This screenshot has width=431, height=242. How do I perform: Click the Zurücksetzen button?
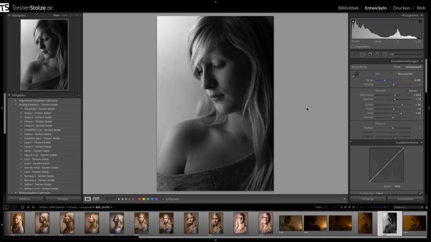click(405, 199)
